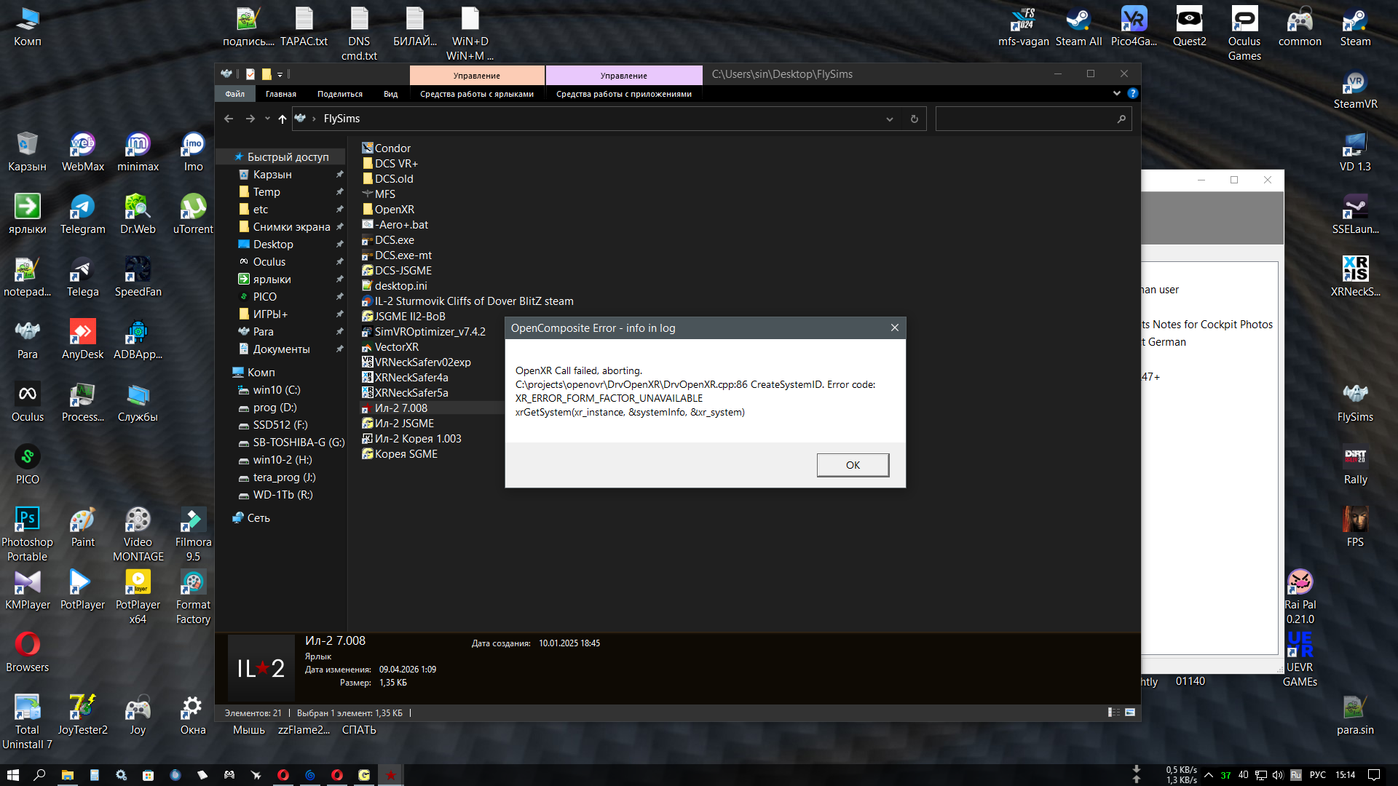Switch input language РУС in tray

(x=1318, y=775)
